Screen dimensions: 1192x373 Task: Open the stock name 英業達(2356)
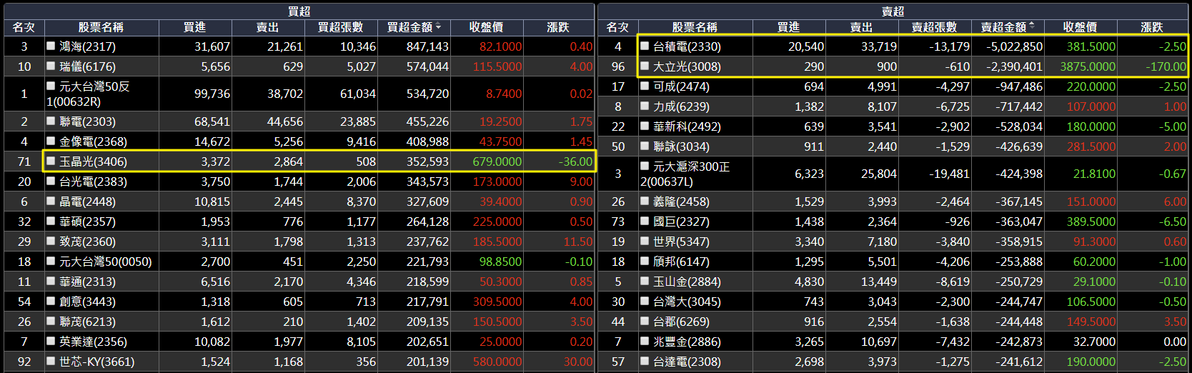click(93, 342)
